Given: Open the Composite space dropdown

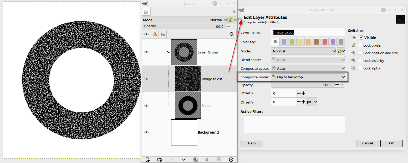Looking at the screenshot, I should 308,68.
